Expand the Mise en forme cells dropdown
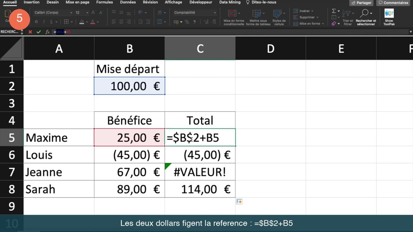 pyautogui.click(x=323, y=24)
